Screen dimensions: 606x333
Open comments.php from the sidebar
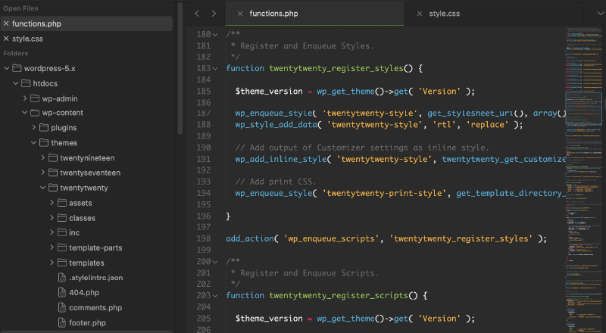pos(95,308)
